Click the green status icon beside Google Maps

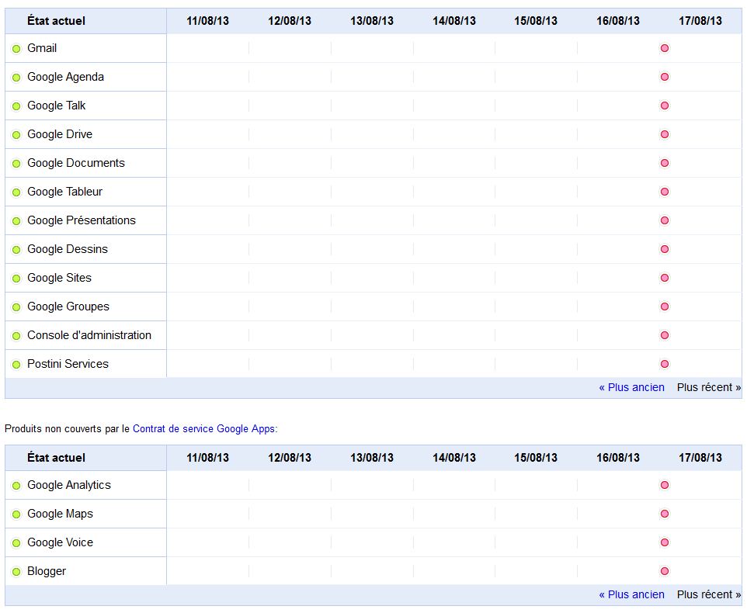pos(16,514)
